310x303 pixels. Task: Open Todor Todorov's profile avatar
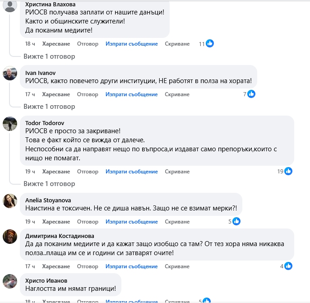[x=10, y=123]
